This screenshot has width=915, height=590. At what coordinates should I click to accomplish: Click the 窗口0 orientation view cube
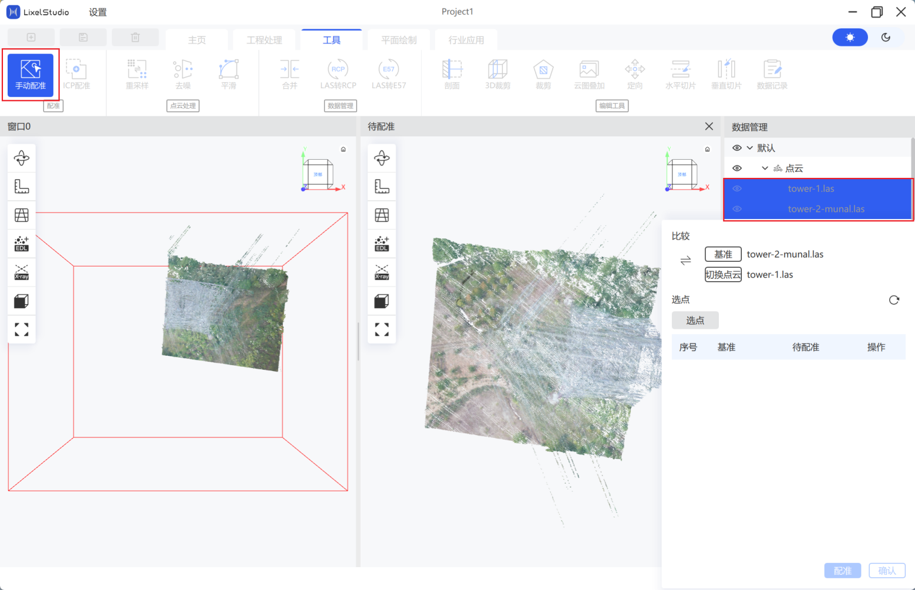click(x=318, y=174)
